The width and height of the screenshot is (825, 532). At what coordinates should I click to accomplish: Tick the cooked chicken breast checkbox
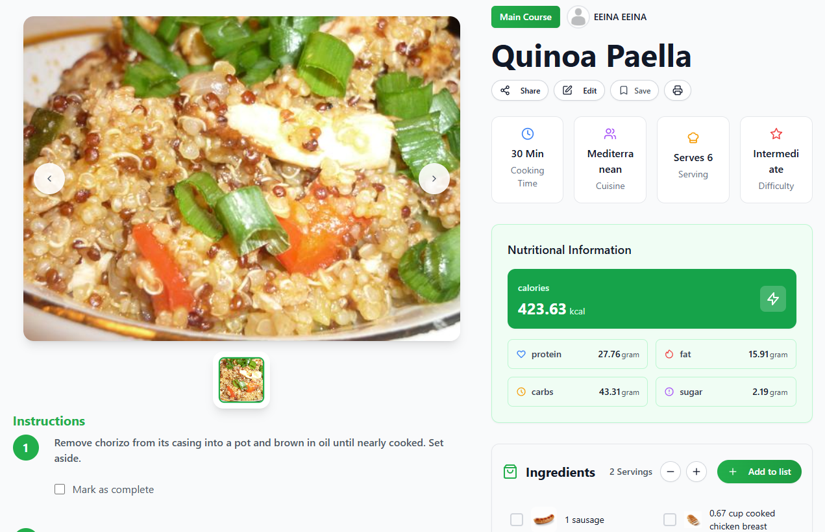(x=670, y=520)
